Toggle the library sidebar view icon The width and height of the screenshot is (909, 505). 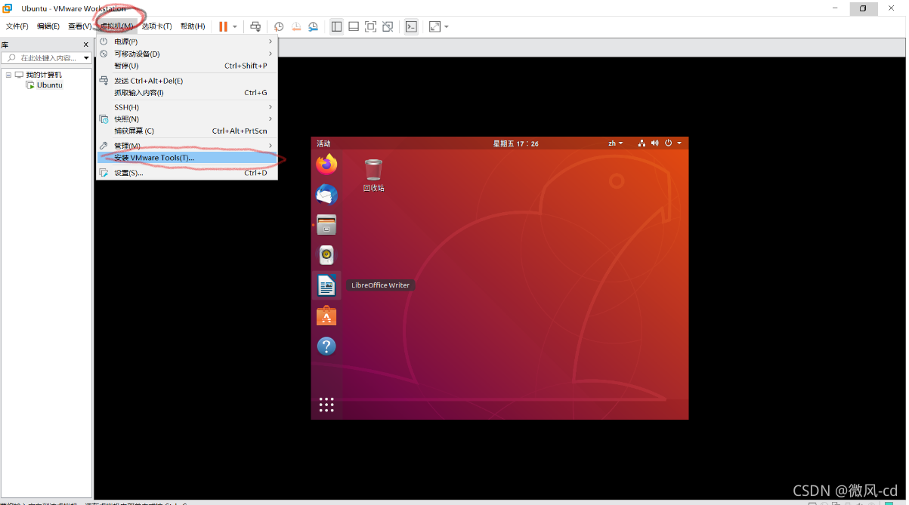point(337,26)
